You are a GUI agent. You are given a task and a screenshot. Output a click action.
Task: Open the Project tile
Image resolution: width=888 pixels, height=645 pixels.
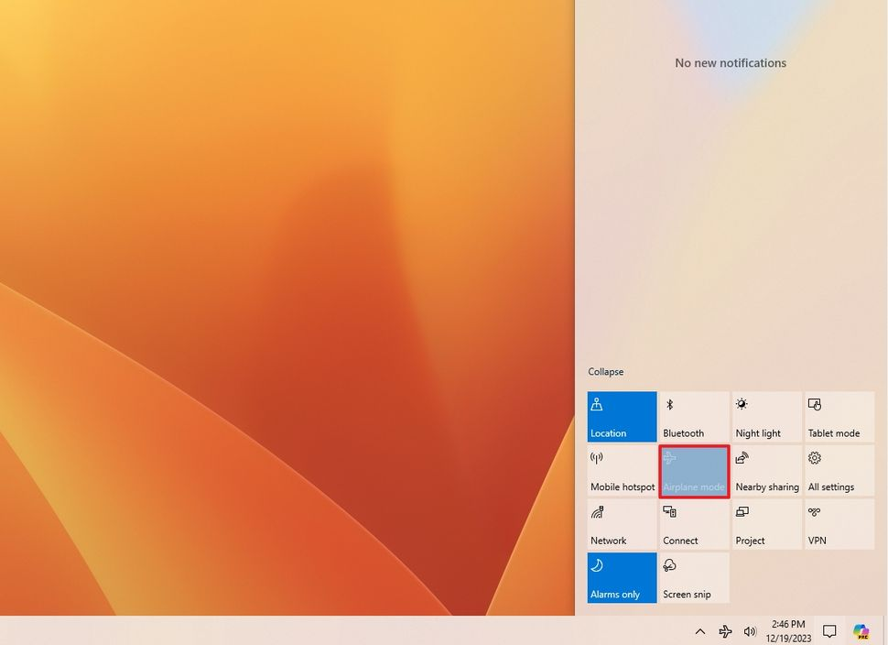[x=767, y=524]
